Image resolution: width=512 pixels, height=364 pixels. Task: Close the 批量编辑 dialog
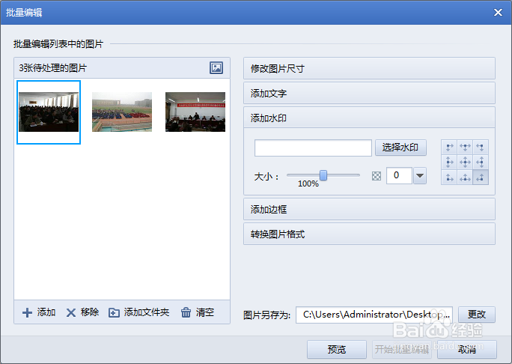pyautogui.click(x=498, y=13)
